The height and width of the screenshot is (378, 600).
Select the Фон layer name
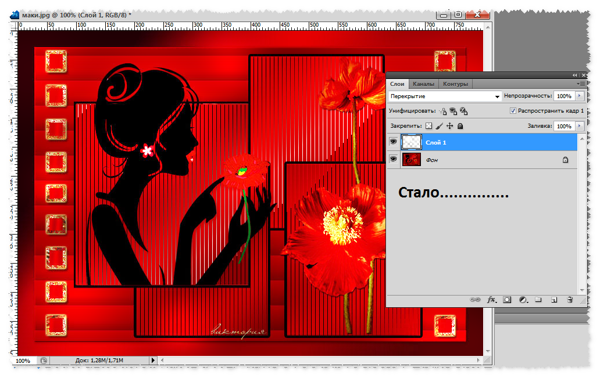point(432,160)
